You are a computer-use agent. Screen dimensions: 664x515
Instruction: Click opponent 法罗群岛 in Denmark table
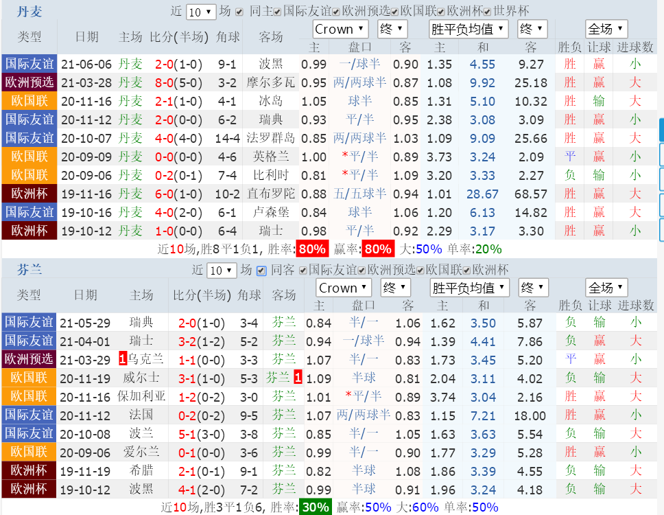point(270,138)
